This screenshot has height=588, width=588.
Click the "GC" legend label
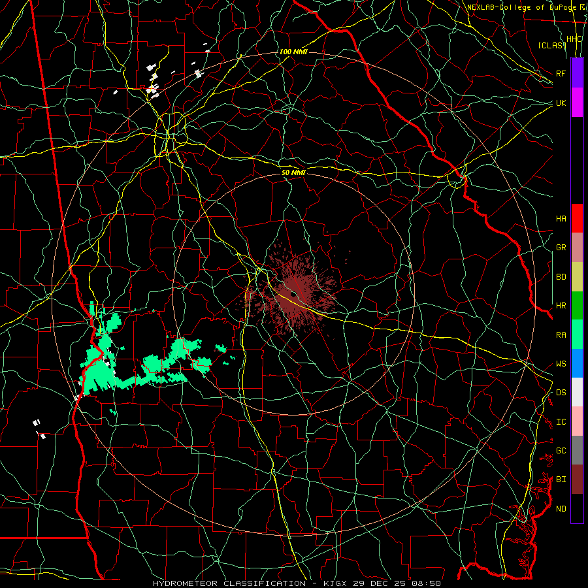(561, 451)
